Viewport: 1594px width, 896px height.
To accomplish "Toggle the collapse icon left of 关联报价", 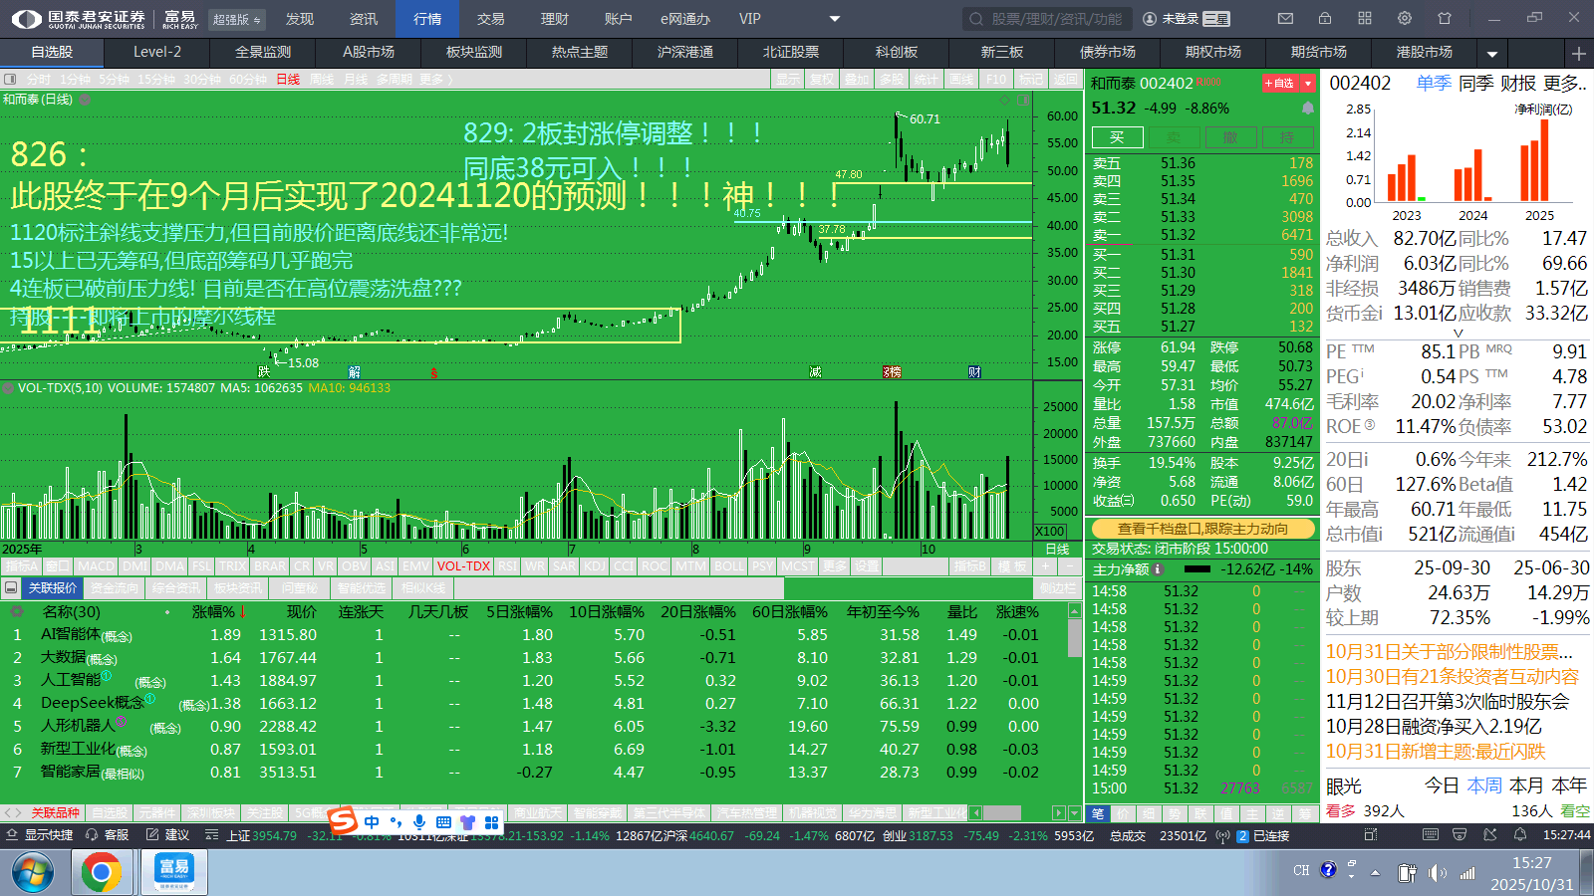I will (11, 588).
